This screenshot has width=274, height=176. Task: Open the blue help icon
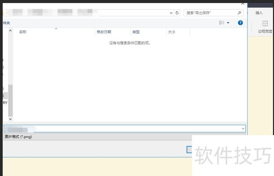tap(240, 23)
